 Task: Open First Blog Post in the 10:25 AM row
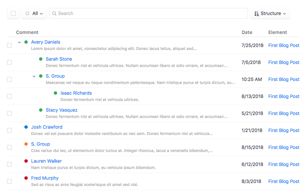[284, 79]
